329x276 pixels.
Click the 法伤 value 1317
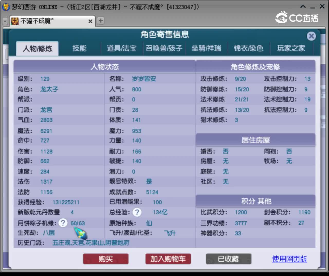(x=46, y=182)
